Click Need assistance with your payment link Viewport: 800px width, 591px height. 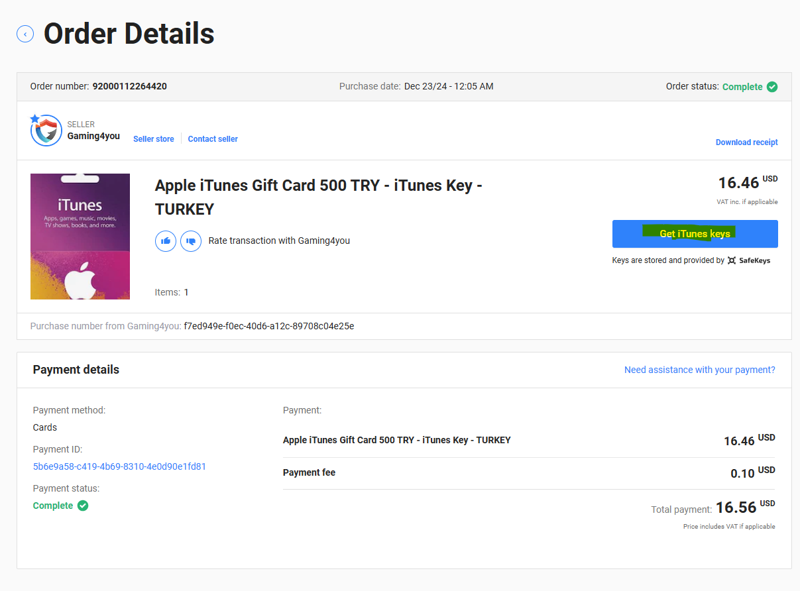(x=700, y=370)
